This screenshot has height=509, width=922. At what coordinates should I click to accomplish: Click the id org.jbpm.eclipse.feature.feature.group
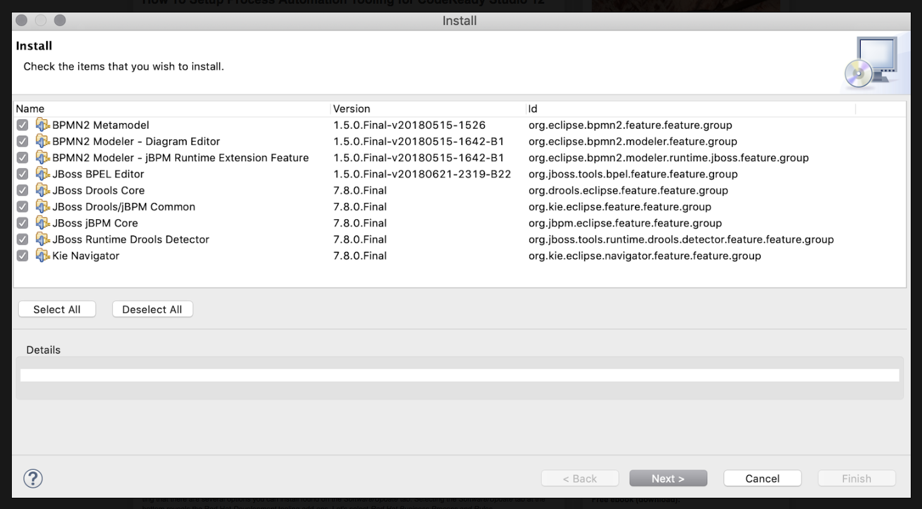[x=625, y=222]
